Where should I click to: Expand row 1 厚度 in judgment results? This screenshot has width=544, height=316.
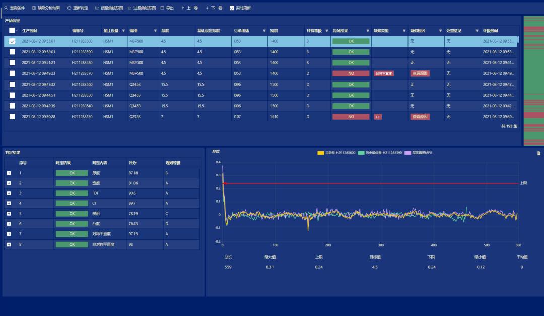9,173
